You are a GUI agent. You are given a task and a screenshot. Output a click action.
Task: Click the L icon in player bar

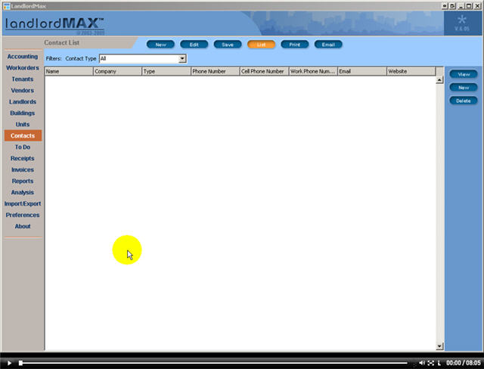click(439, 363)
